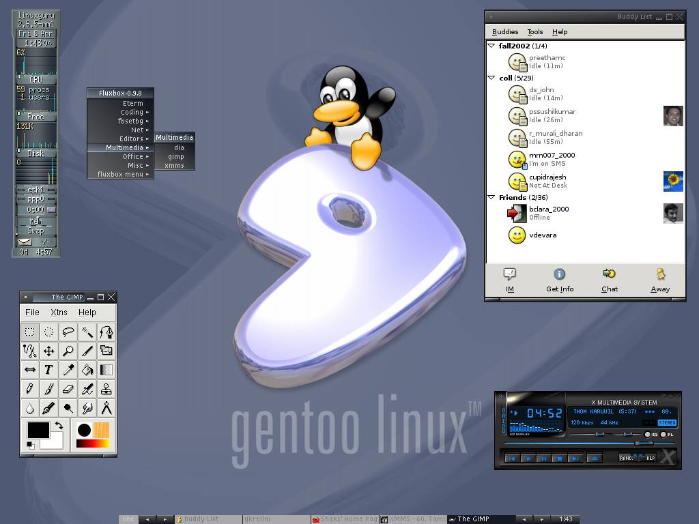Pick the Transform tool in GIMP

point(106,351)
